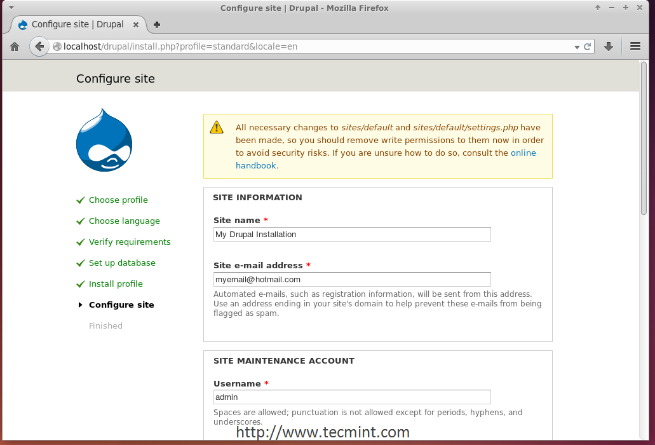Select the Configure site | Drupal tab
Screen dimensions: 655x445
(x=78, y=25)
